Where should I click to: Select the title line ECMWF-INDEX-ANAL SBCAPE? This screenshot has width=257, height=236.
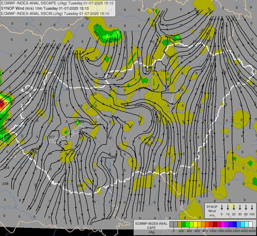click(x=57, y=3)
